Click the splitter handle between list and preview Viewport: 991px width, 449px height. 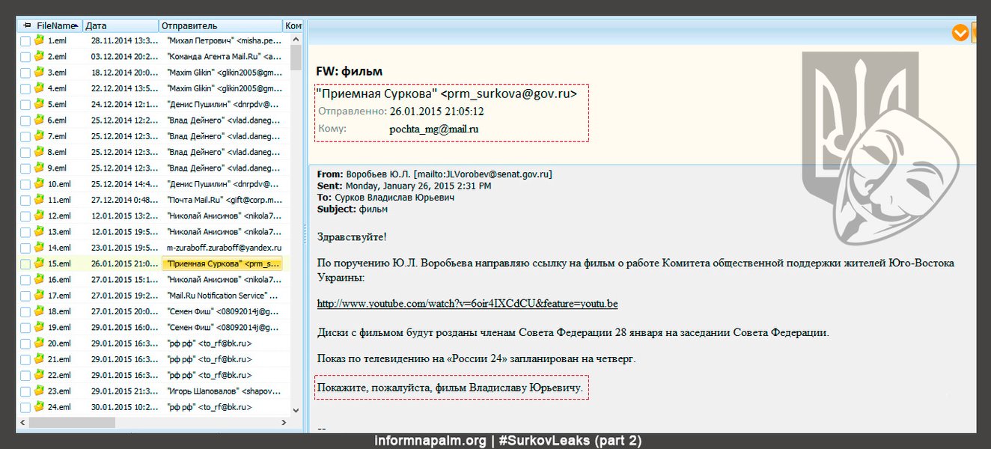(x=305, y=233)
